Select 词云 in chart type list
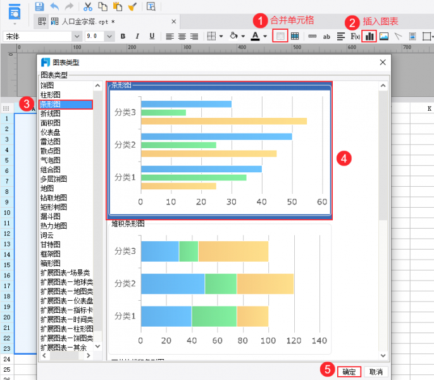This screenshot has height=380, width=434. [47, 236]
